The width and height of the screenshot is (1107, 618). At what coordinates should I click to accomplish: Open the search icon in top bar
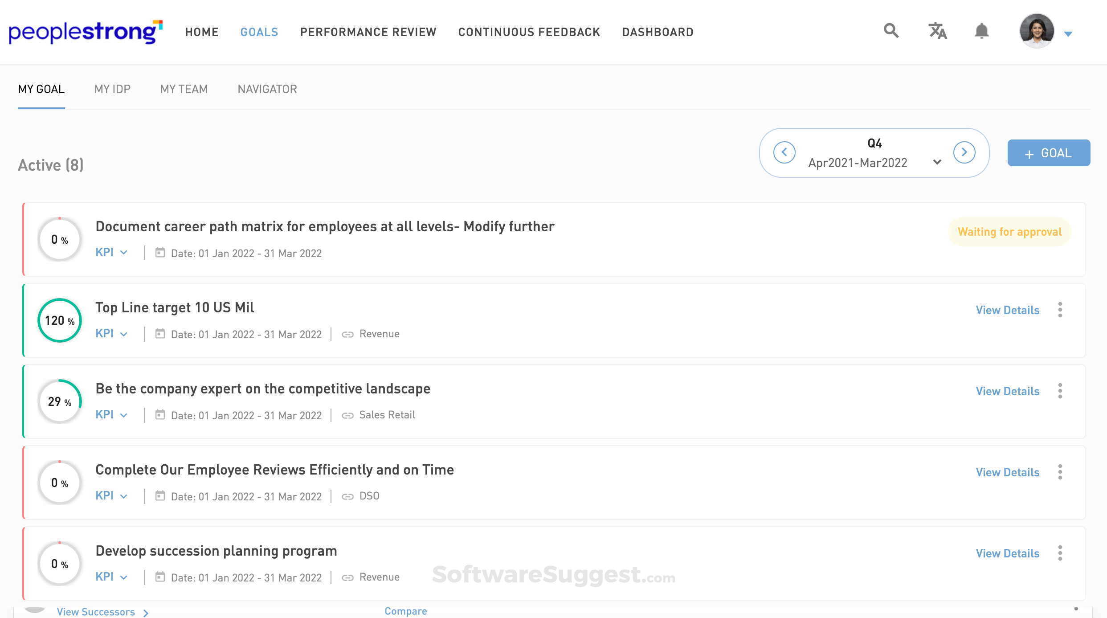pyautogui.click(x=891, y=31)
